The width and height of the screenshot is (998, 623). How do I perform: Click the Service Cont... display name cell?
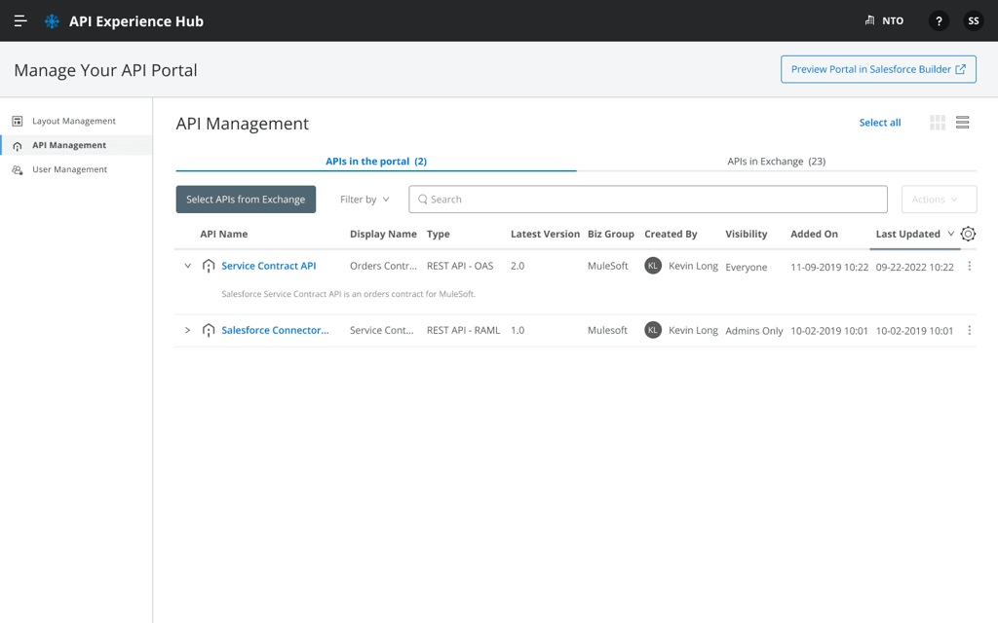pos(382,331)
